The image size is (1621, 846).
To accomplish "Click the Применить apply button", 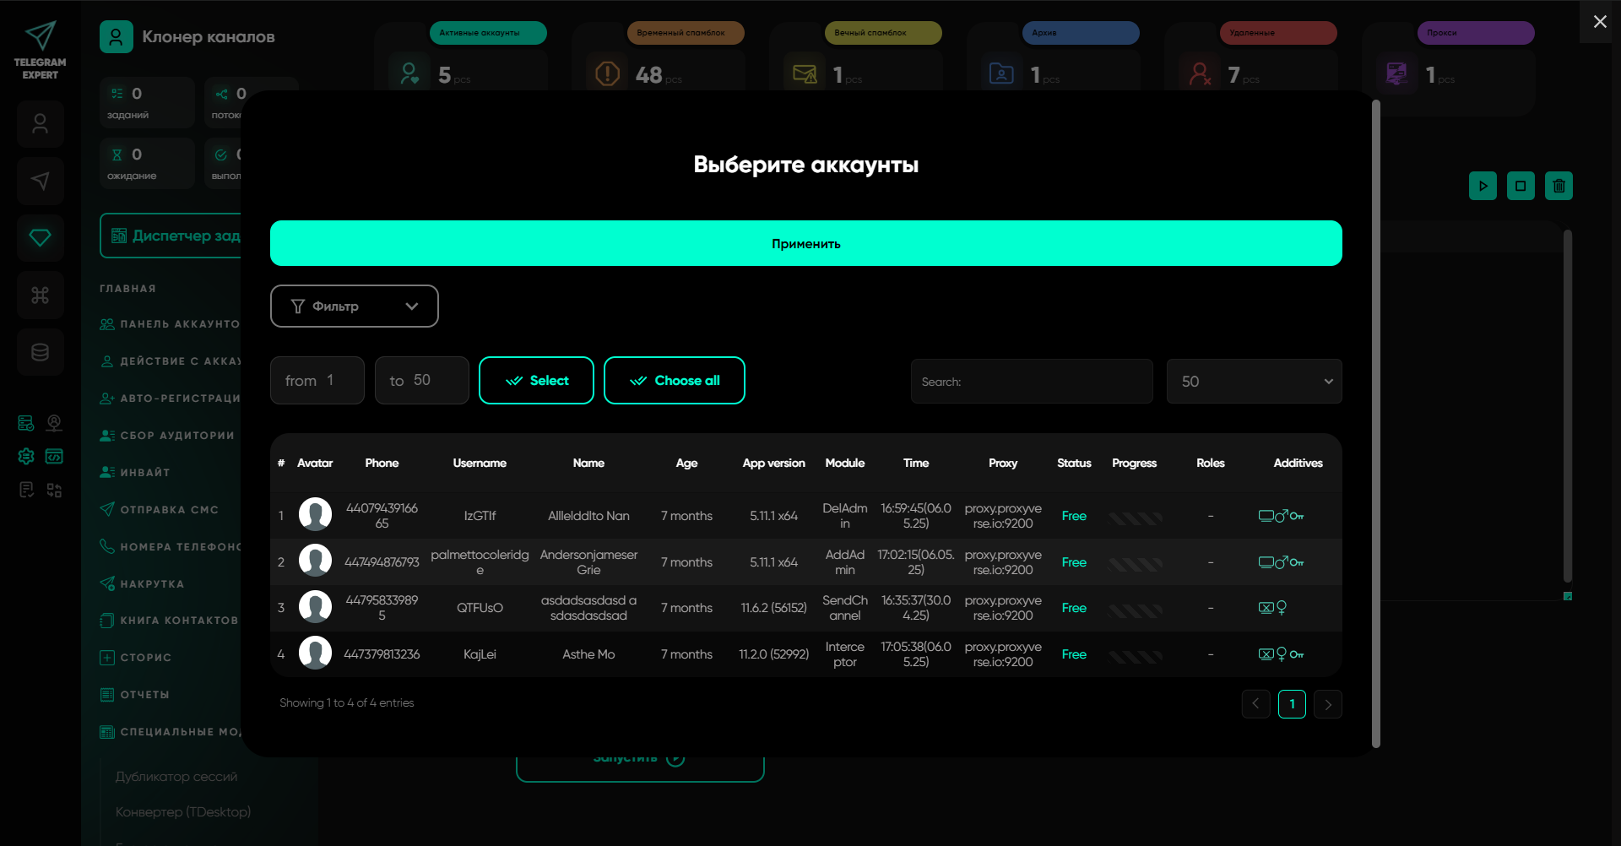I will pos(805,243).
